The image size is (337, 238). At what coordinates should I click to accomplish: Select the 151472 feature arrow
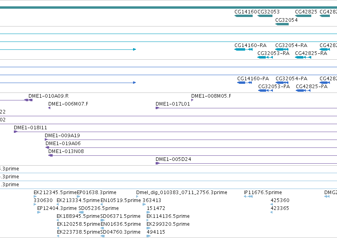click(148, 212)
